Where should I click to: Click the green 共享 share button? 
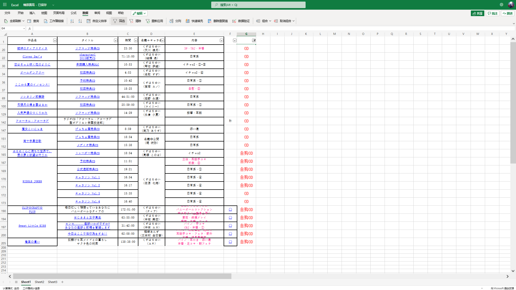(x=477, y=13)
